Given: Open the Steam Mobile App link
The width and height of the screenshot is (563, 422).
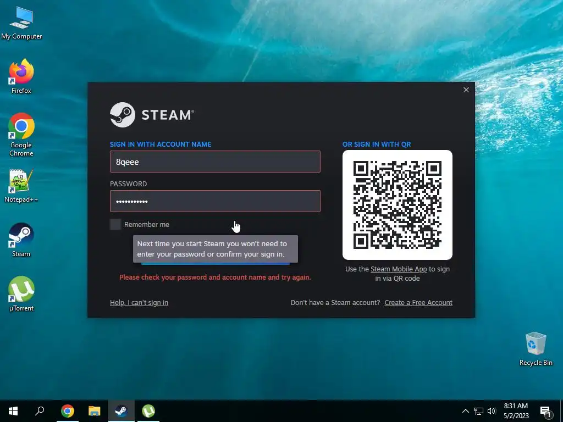Looking at the screenshot, I should point(399,269).
